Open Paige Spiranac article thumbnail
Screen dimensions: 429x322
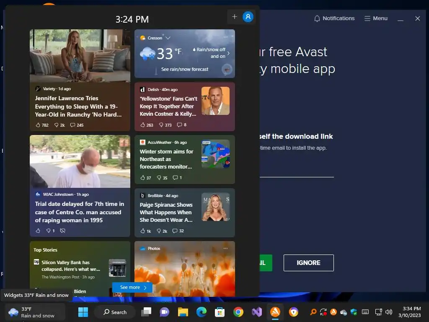tap(216, 207)
